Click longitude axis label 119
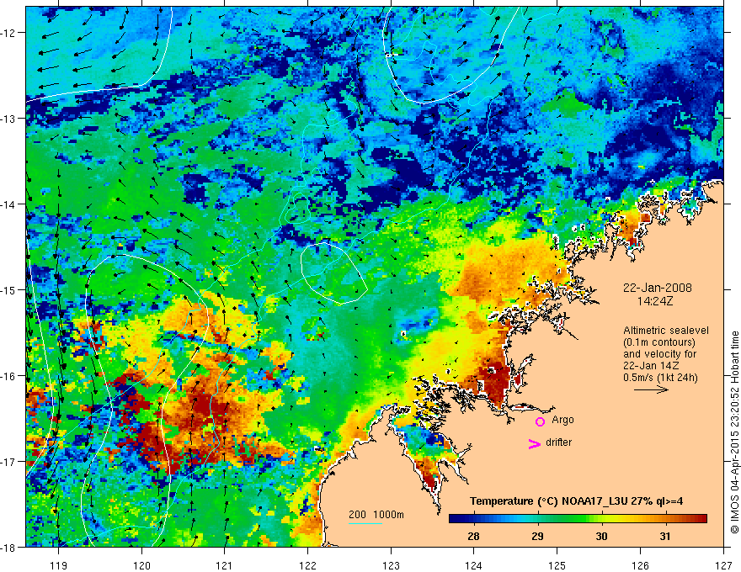Image resolution: width=741 pixels, height=572 pixels. click(59, 565)
